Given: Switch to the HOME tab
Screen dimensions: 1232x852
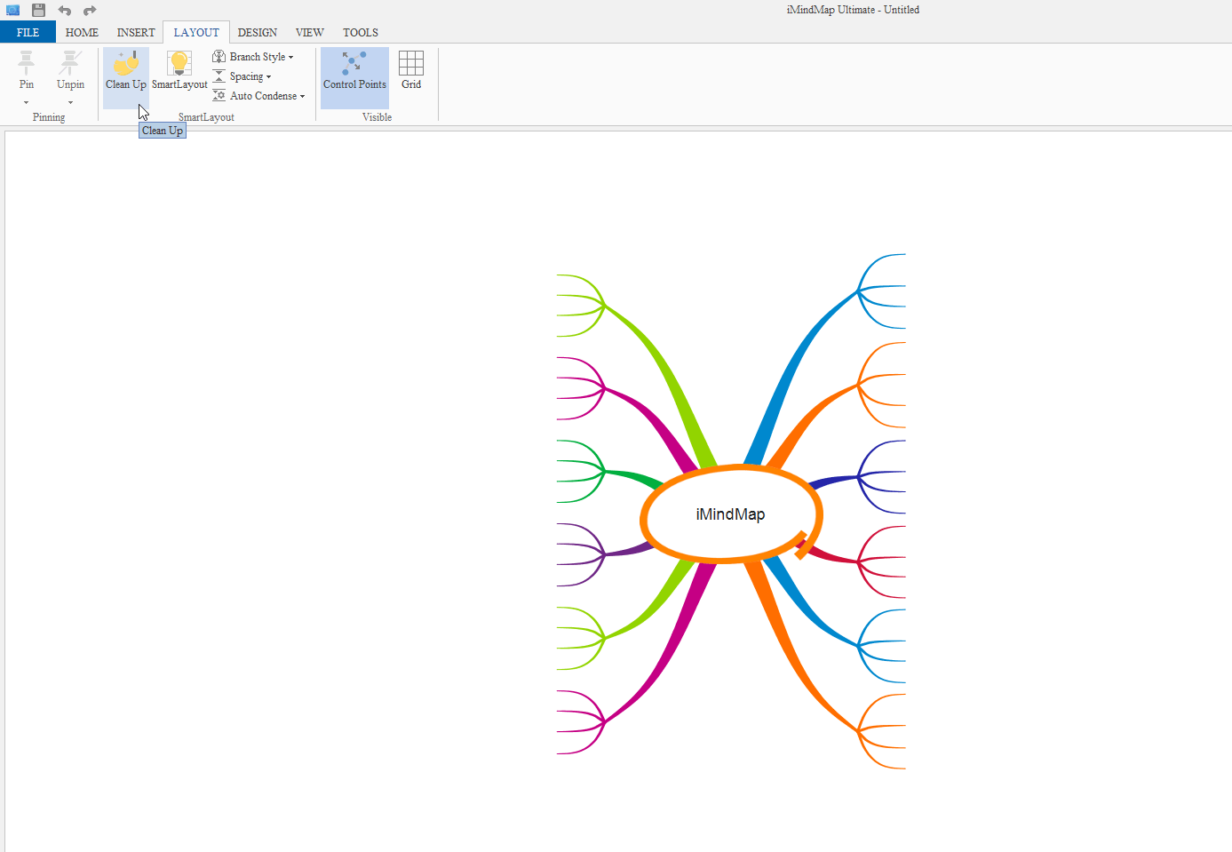Looking at the screenshot, I should 82,32.
